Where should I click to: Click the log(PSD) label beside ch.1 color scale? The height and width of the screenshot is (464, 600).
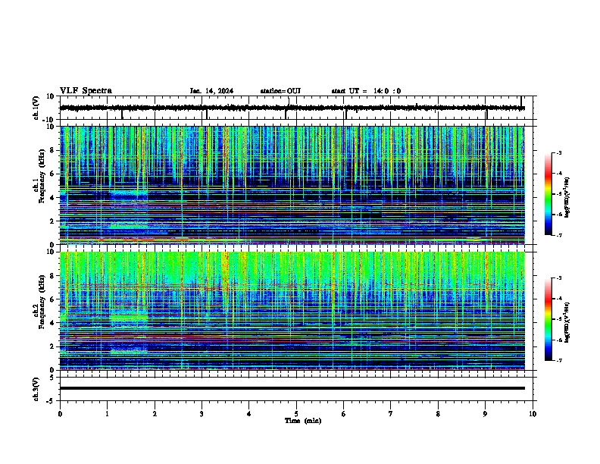click(x=567, y=197)
